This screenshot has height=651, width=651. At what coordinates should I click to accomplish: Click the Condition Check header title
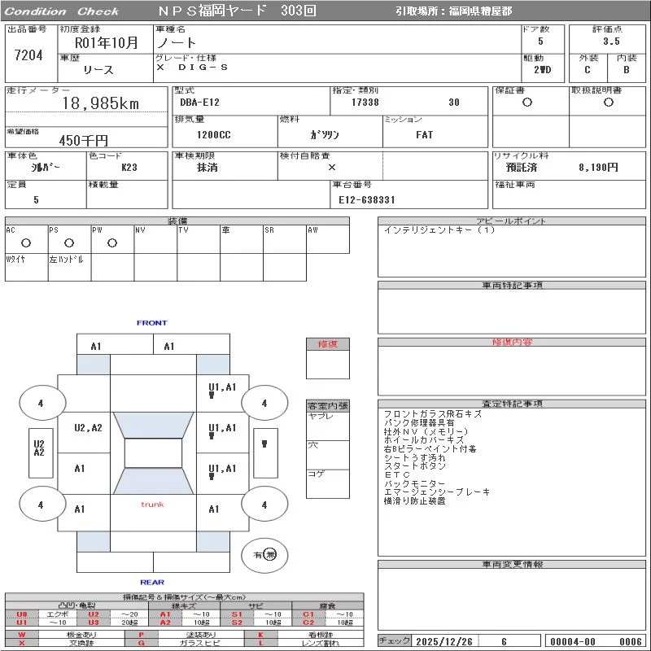[62, 11]
